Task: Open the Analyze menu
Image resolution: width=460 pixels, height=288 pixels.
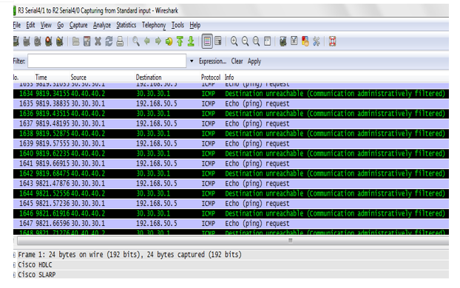Action: point(102,25)
